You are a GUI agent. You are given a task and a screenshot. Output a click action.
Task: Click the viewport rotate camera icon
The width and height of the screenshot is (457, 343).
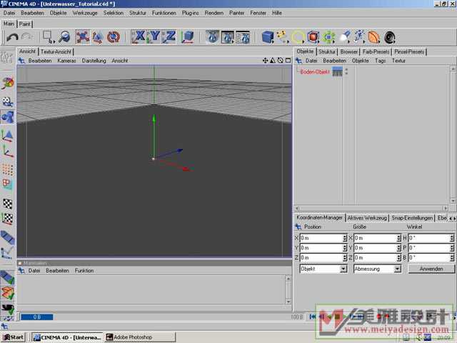click(x=280, y=60)
